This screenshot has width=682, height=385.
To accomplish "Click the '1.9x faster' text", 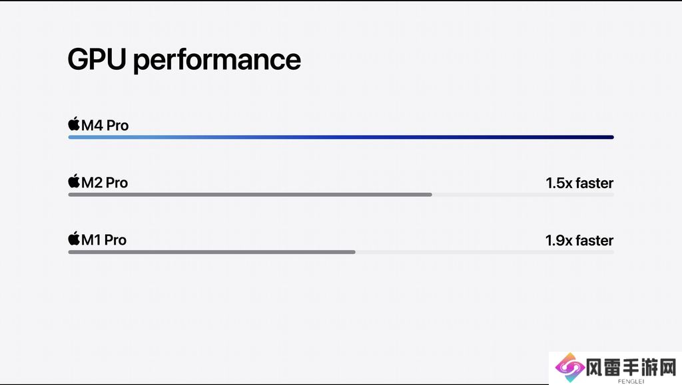I will (579, 240).
